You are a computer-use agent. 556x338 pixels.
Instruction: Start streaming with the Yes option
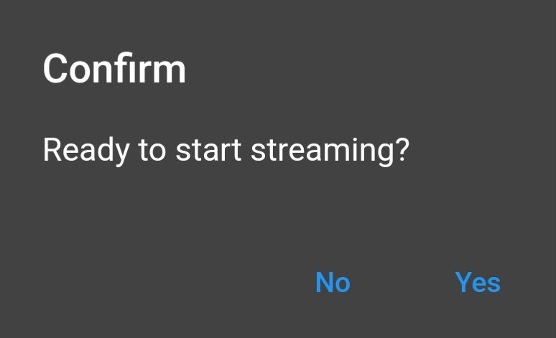(478, 283)
